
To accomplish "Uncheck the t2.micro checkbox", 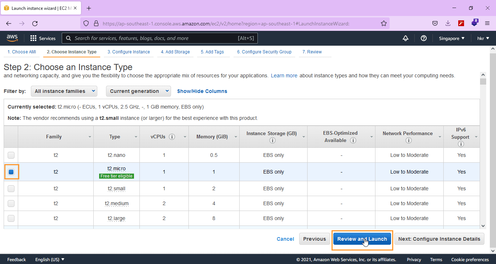I will (11, 172).
